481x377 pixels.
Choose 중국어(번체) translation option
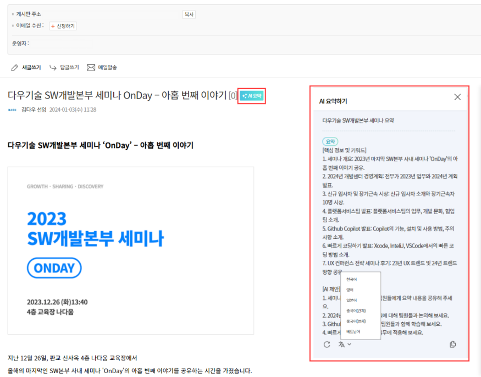[356, 321]
